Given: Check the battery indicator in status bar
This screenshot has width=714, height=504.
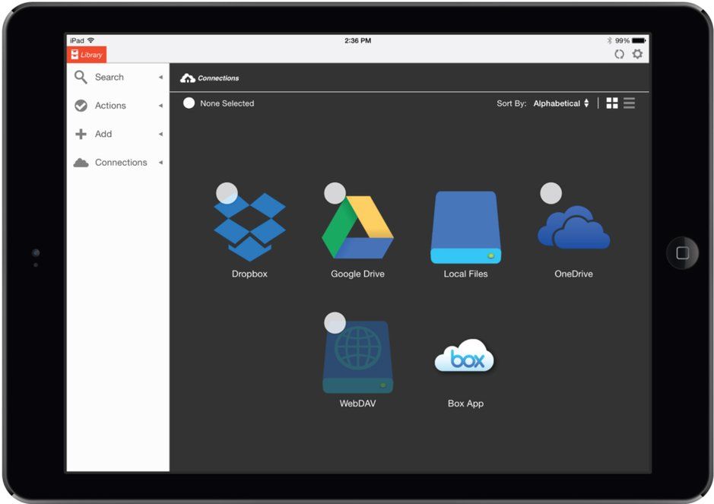Looking at the screenshot, I should pos(639,40).
